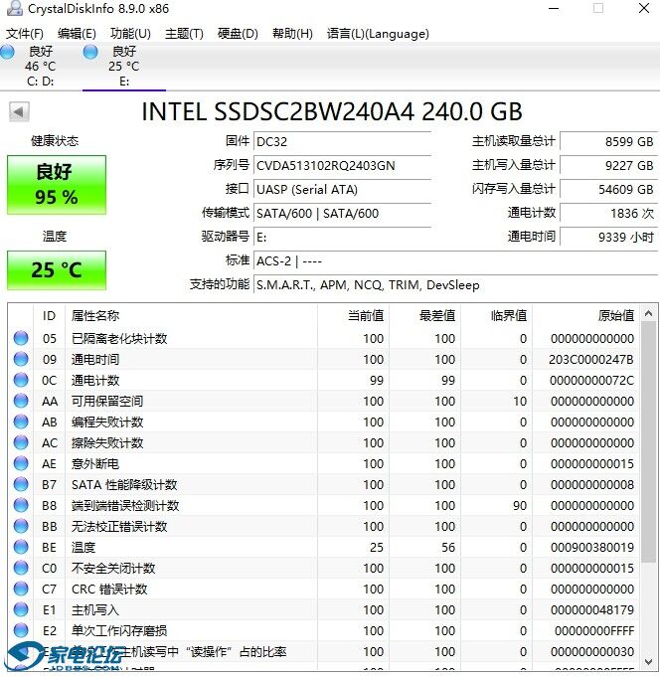This screenshot has height=677, width=660.
Task: Click the power on count 1836 次
Action: 609,214
